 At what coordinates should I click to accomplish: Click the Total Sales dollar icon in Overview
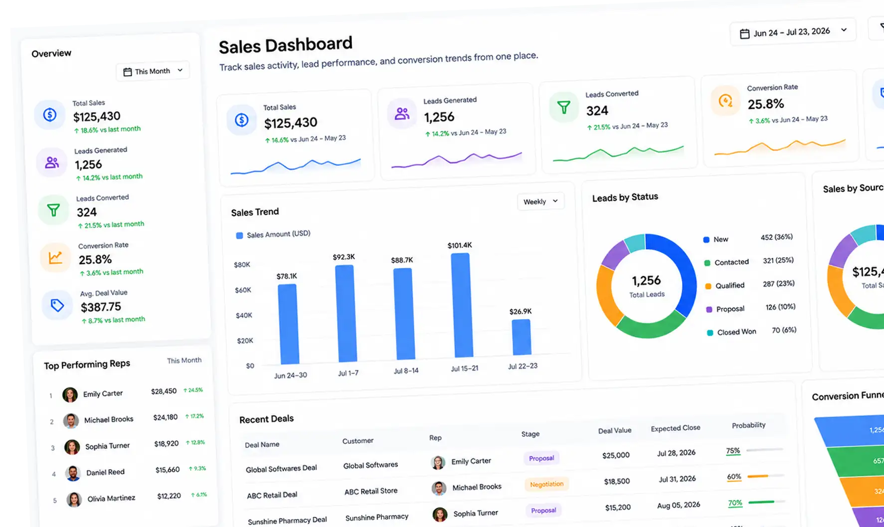point(49,115)
